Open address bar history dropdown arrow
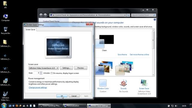This screenshot has height=108, width=192. tap(125, 15)
